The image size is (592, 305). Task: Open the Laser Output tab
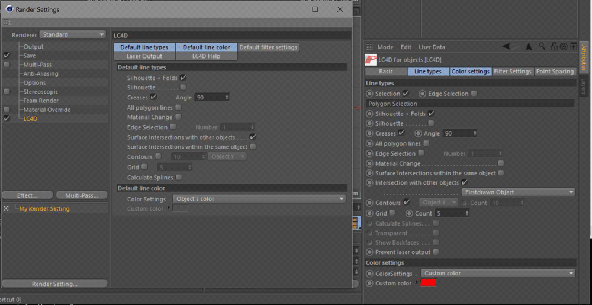coord(144,56)
